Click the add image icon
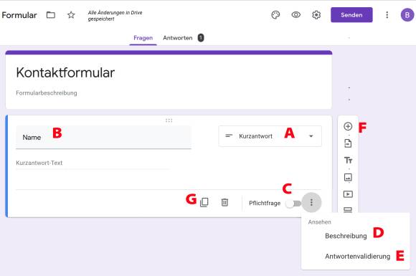The width and height of the screenshot is (416, 276). [x=348, y=177]
